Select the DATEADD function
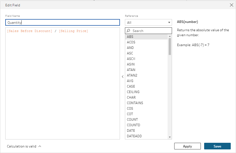 (x=135, y=136)
